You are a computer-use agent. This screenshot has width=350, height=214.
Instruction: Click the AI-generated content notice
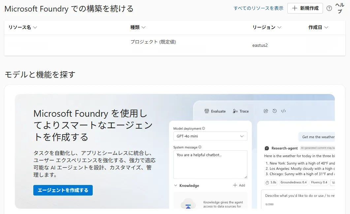318,148
